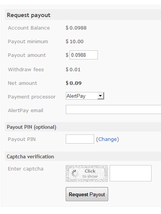Click the $10.00 payout minimum value
Image resolution: width=161 pixels, height=214 pixels.
[74, 42]
